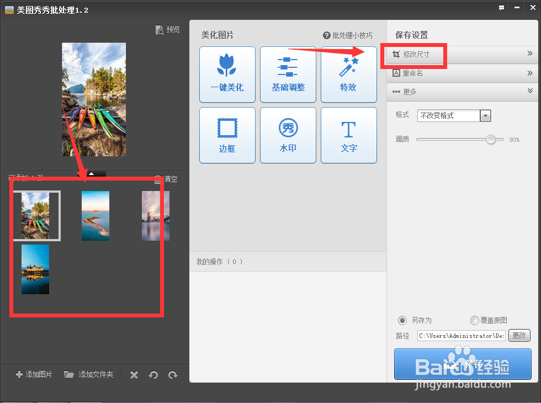
Task: Open the 一键美化 one-click beautify tool
Action: coord(227,75)
